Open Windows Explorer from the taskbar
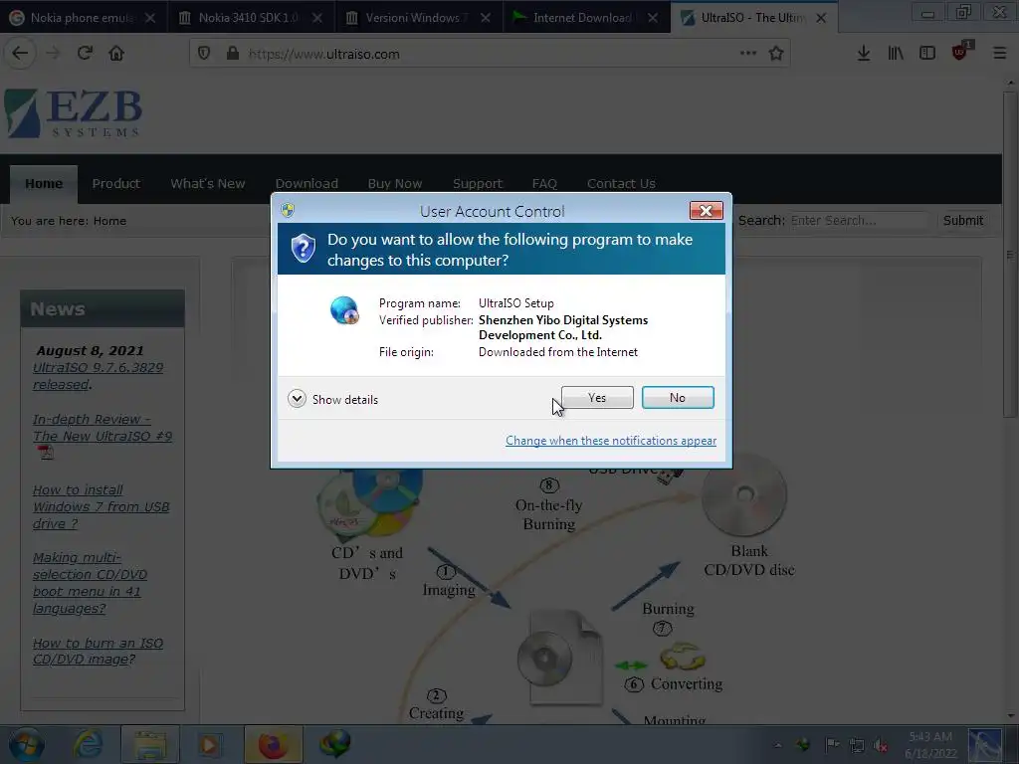This screenshot has width=1019, height=764. click(150, 744)
